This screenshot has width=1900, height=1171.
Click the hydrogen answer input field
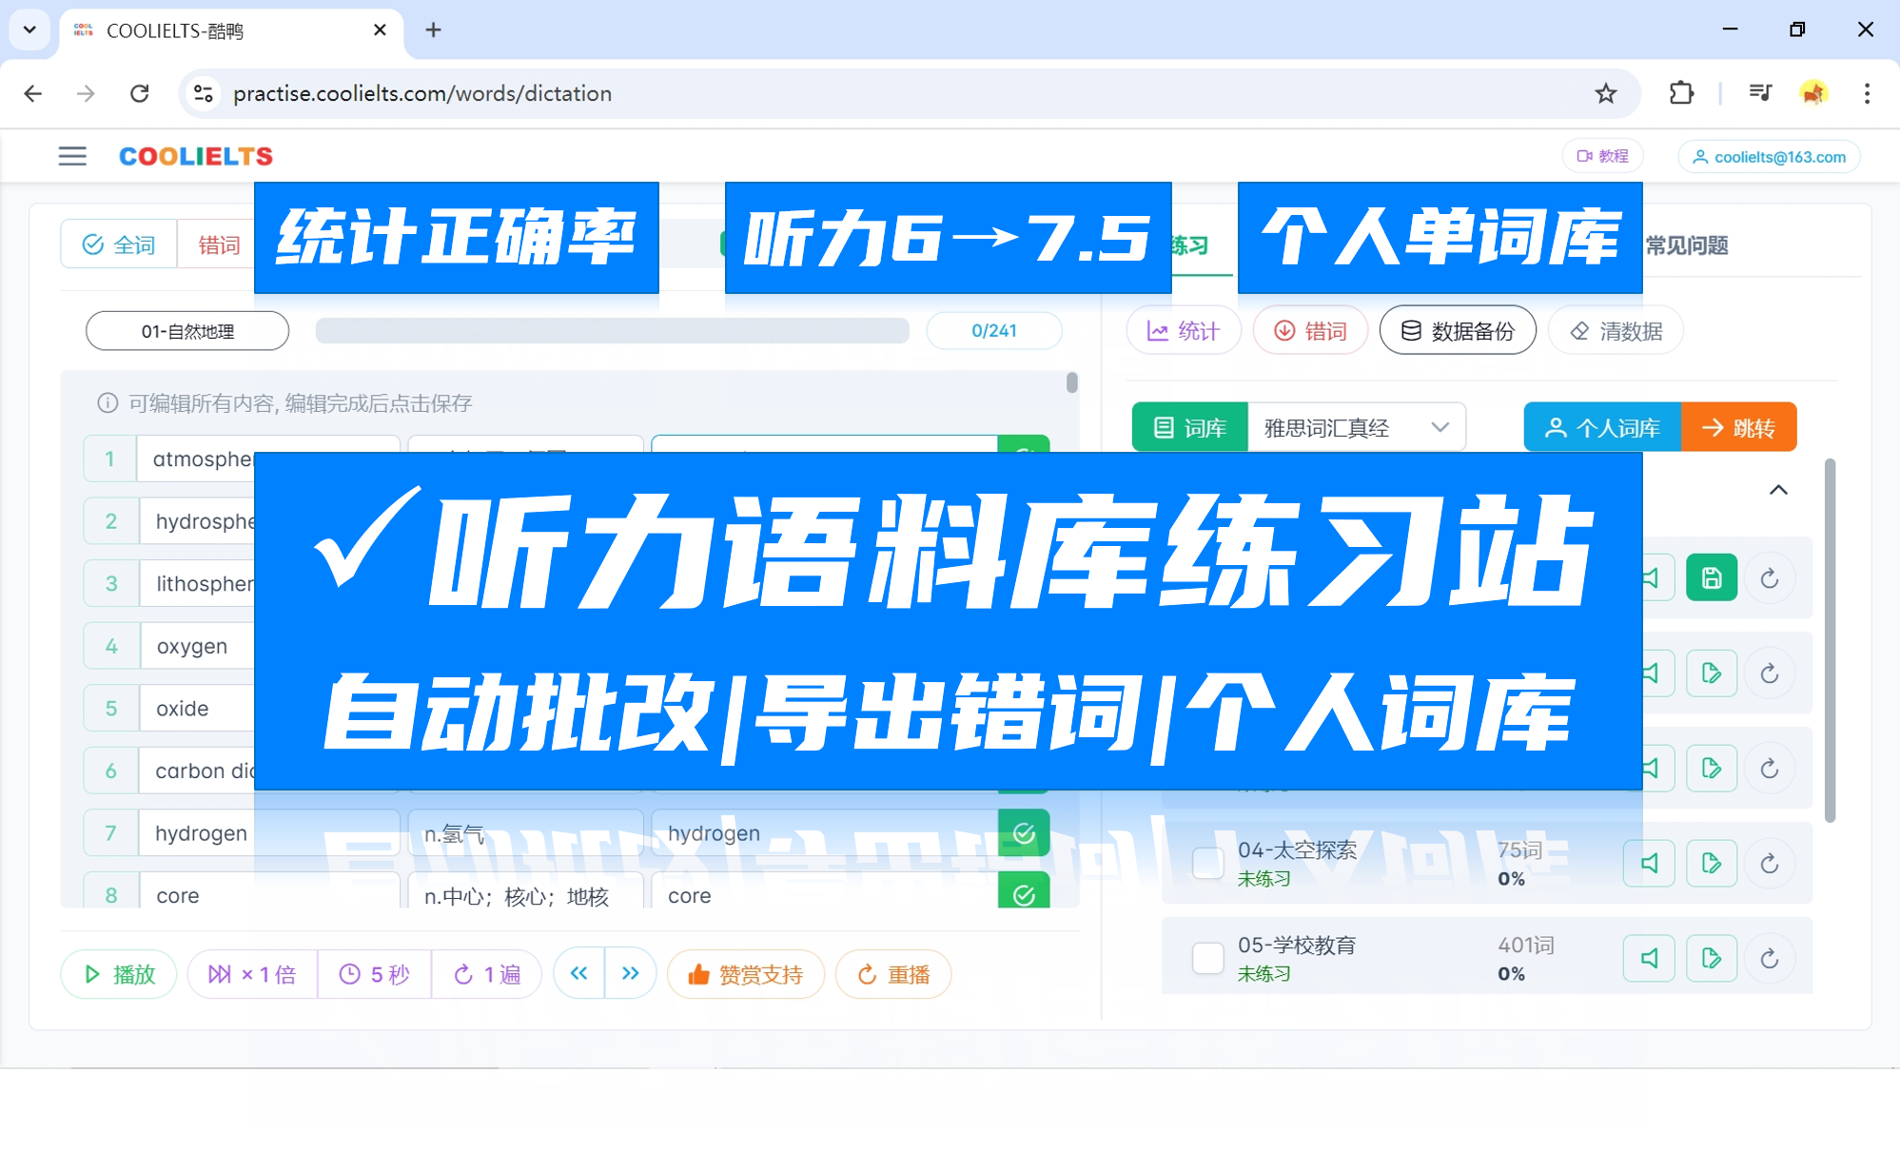(x=824, y=833)
